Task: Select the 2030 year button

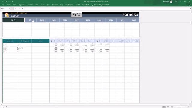Action: coord(111,20)
